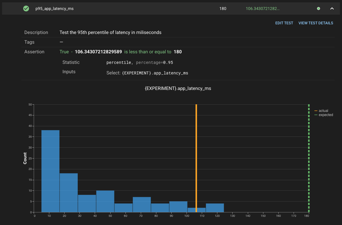
Task: Click the threshold value 180 in header row
Action: tap(223, 8)
